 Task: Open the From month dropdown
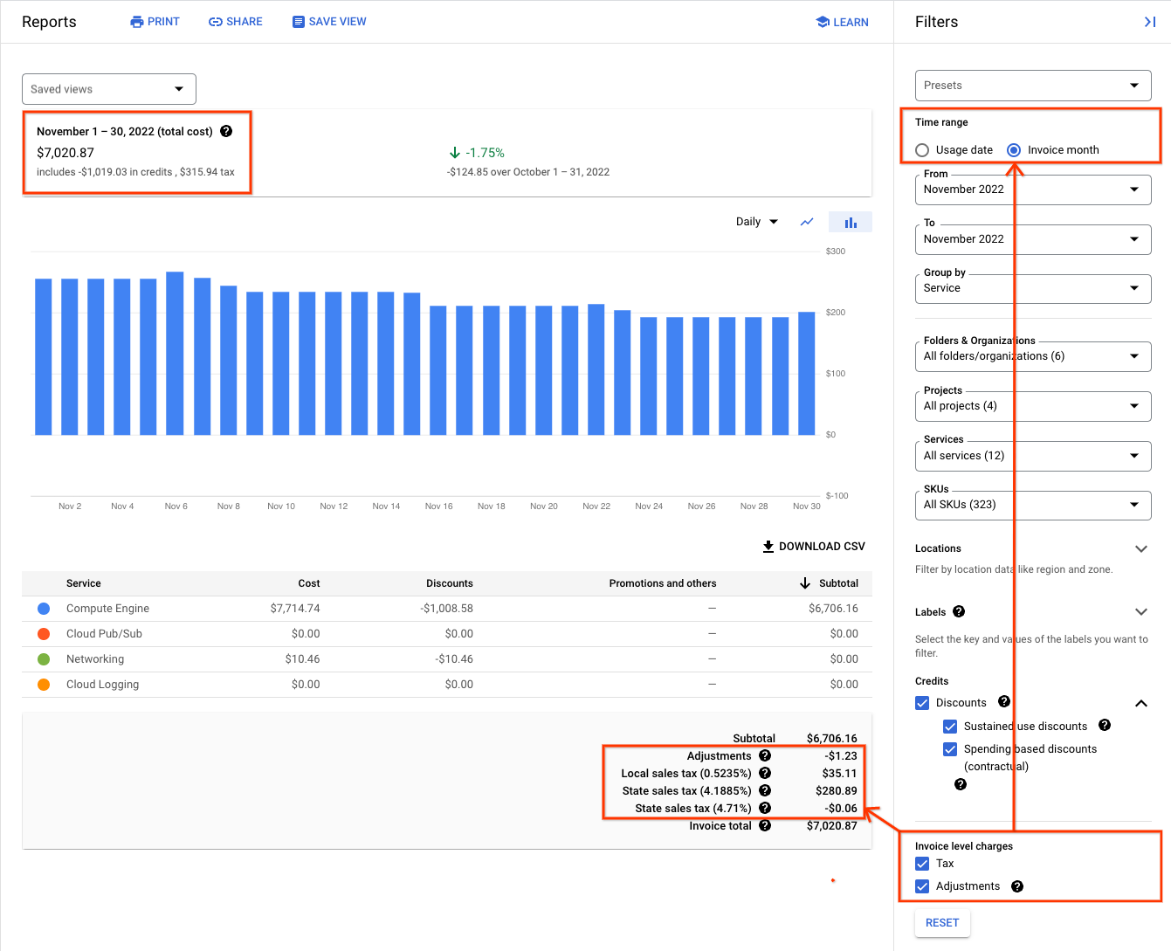pyautogui.click(x=1033, y=189)
